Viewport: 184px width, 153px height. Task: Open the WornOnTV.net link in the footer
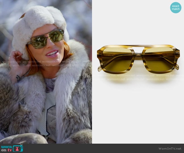(170, 148)
